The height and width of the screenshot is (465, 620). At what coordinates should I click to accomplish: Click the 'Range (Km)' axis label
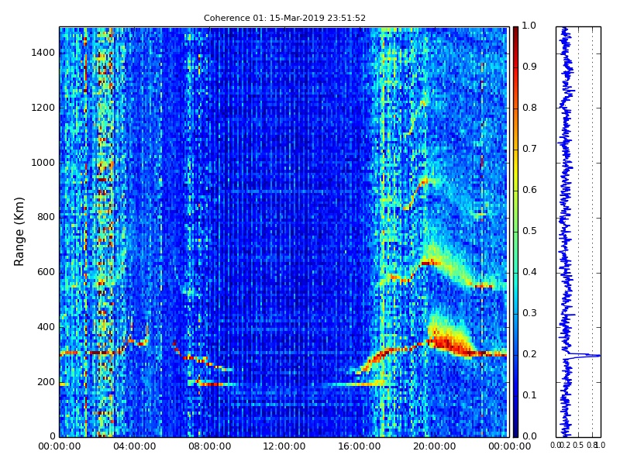click(x=19, y=232)
